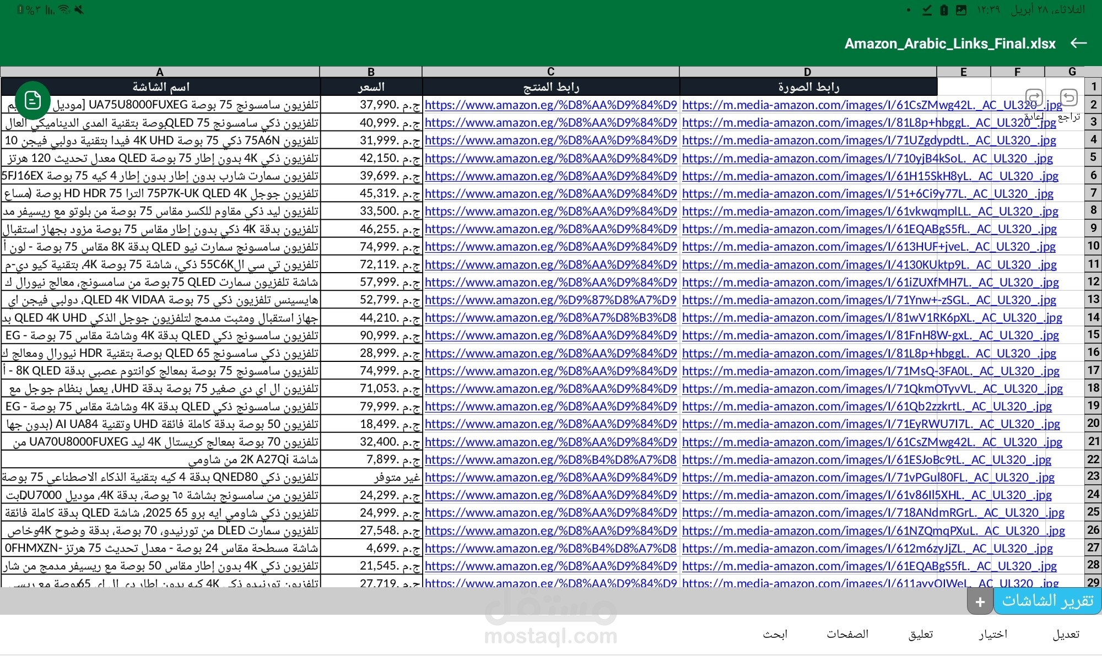Click the price cell 4,699 ج.م
1102x661 pixels.
point(371,548)
